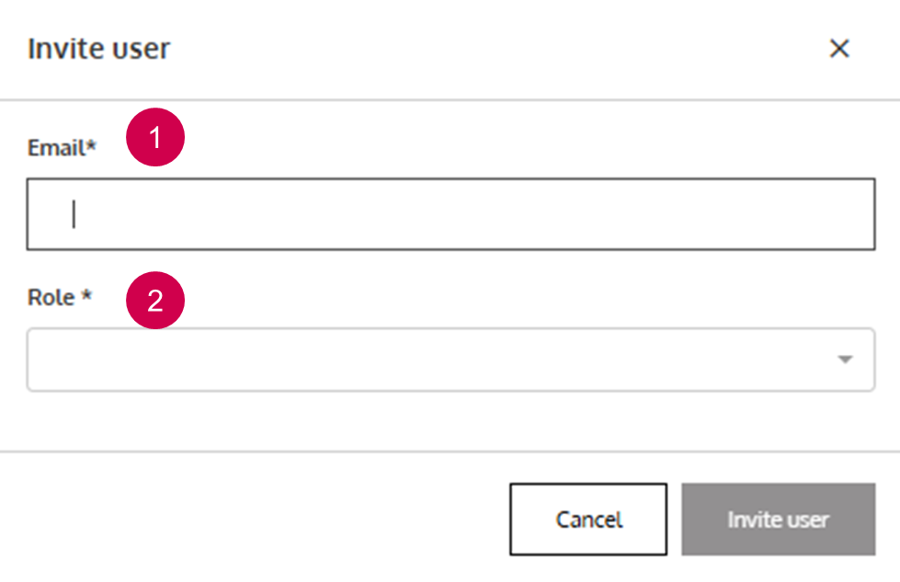Image resolution: width=900 pixels, height=582 pixels.
Task: Click the Role dropdown arrow
Action: pyautogui.click(x=845, y=359)
